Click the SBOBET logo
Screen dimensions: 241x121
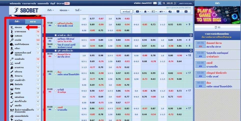pos(26,10)
